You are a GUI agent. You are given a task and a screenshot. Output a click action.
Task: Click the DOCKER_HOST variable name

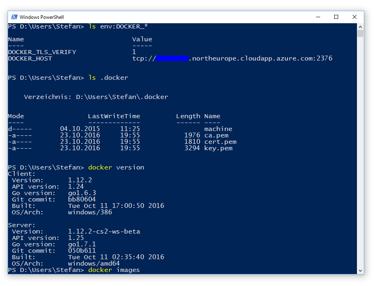pyautogui.click(x=30, y=58)
